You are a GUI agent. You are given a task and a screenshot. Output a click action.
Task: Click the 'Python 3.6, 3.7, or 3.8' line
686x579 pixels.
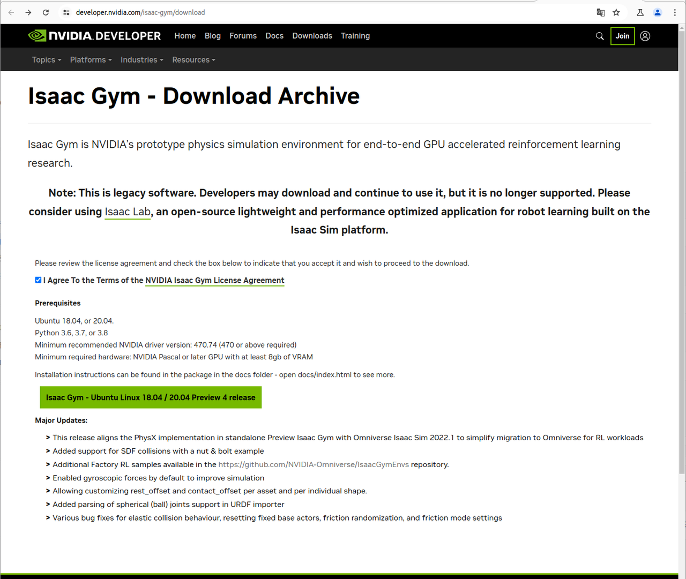pos(71,333)
